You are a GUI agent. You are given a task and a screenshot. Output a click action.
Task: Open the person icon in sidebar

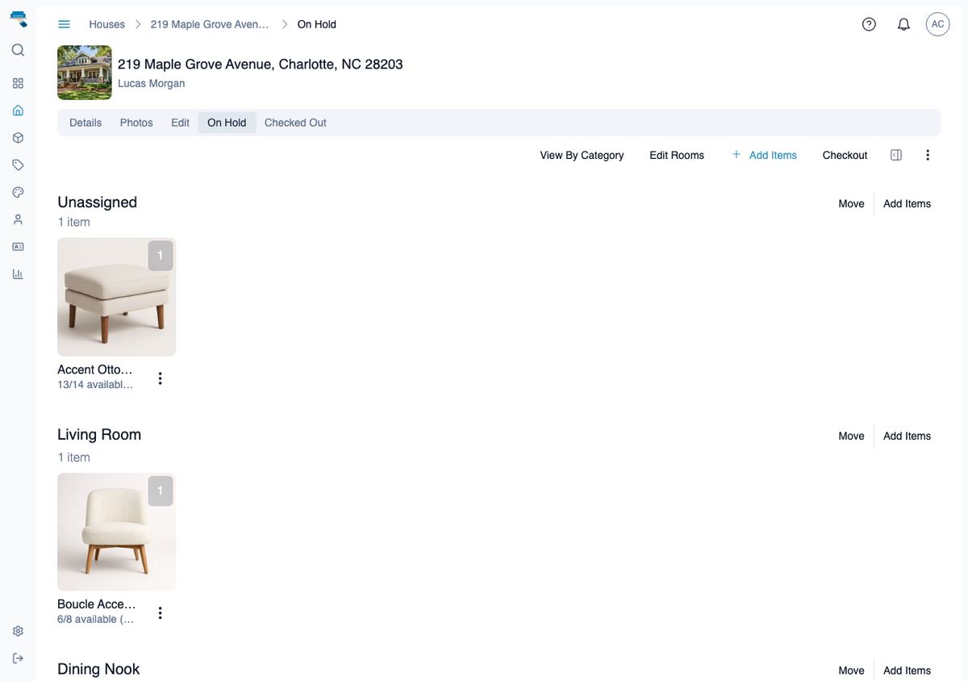point(18,219)
